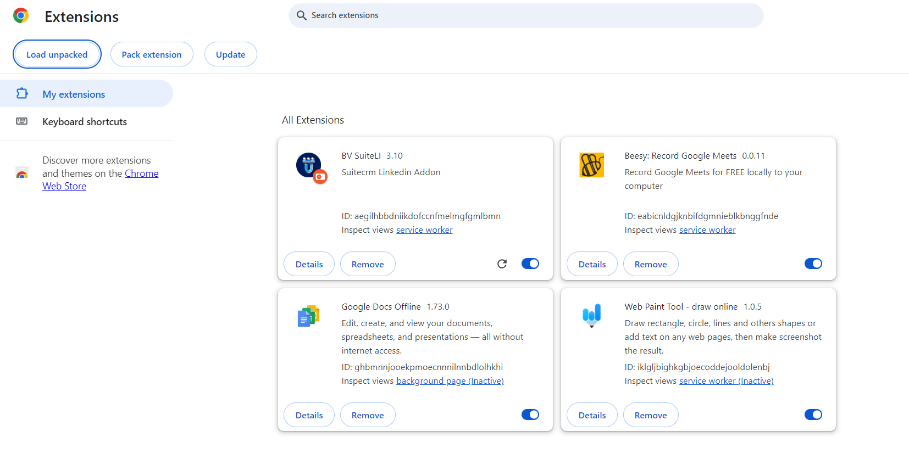Click the Chrome Web Store rainbow icon

[22, 173]
